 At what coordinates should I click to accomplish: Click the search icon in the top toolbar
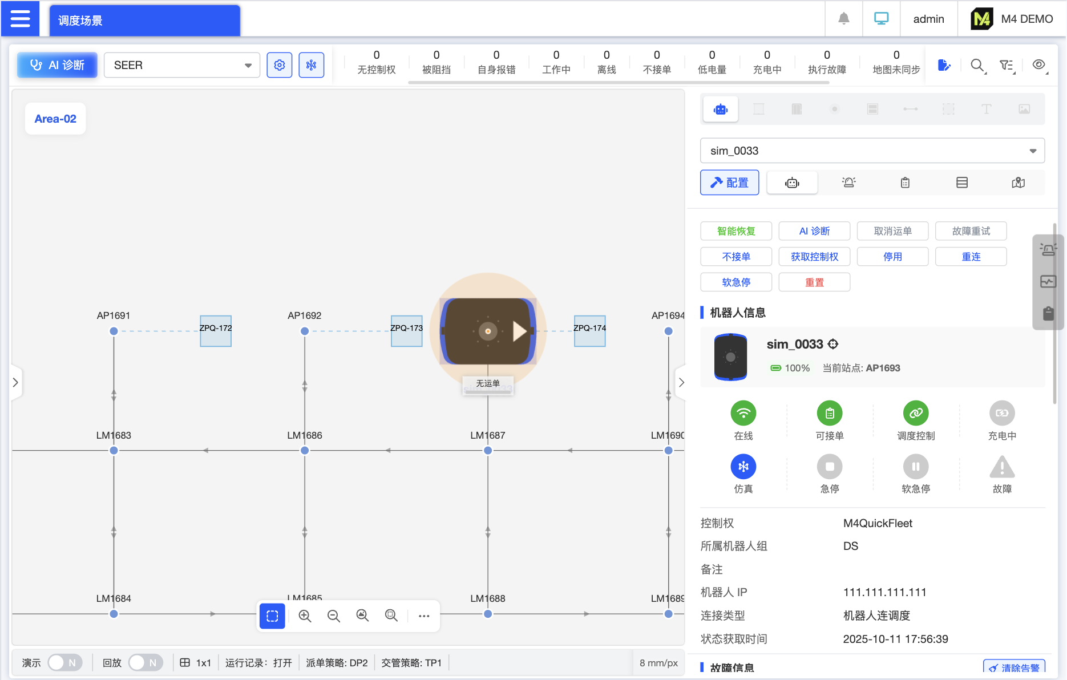pyautogui.click(x=977, y=65)
